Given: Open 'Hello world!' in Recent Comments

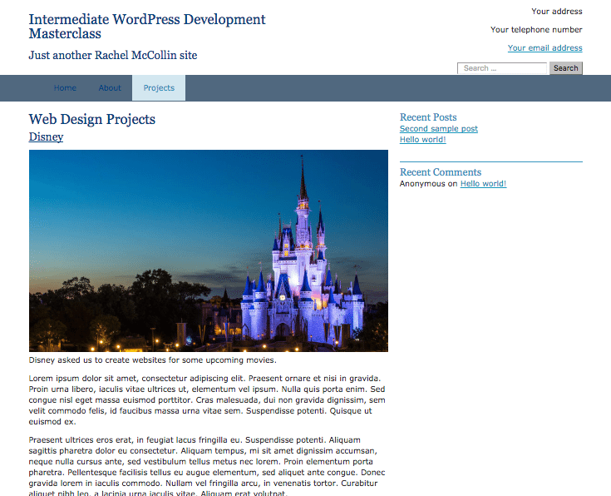Looking at the screenshot, I should pos(483,184).
